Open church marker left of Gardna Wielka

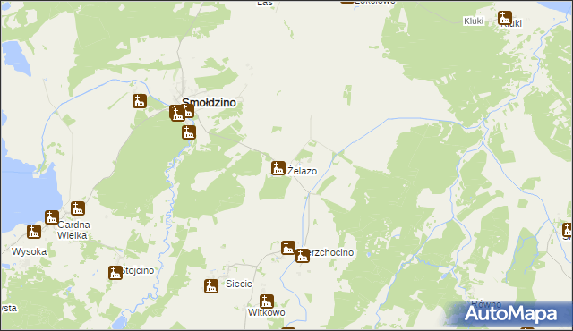tap(52, 217)
